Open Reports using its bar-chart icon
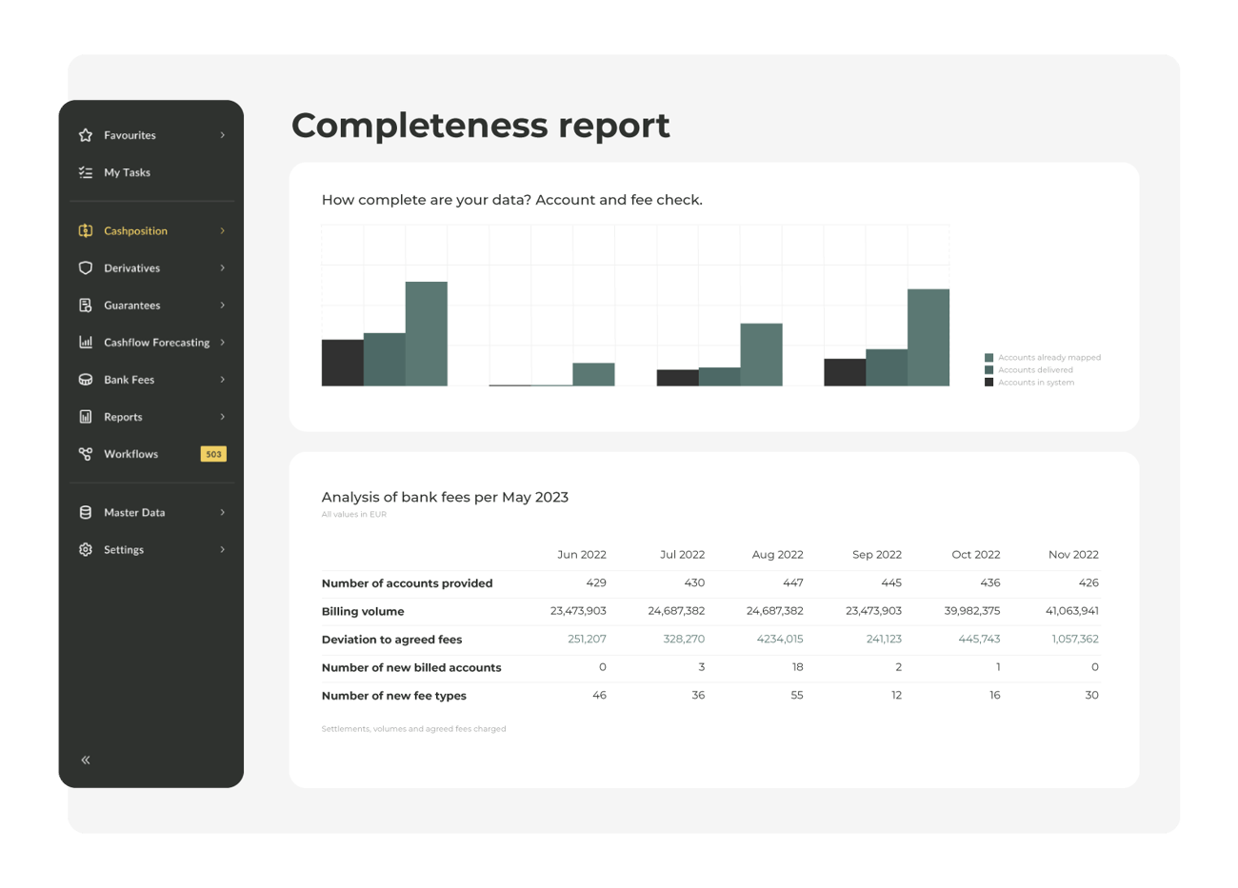This screenshot has height=888, width=1238. tap(85, 416)
